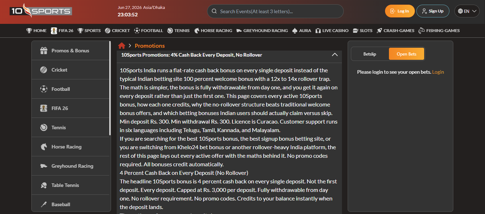Go to FIFA 26 in top navigation
This screenshot has width=485, height=214.
(62, 31)
